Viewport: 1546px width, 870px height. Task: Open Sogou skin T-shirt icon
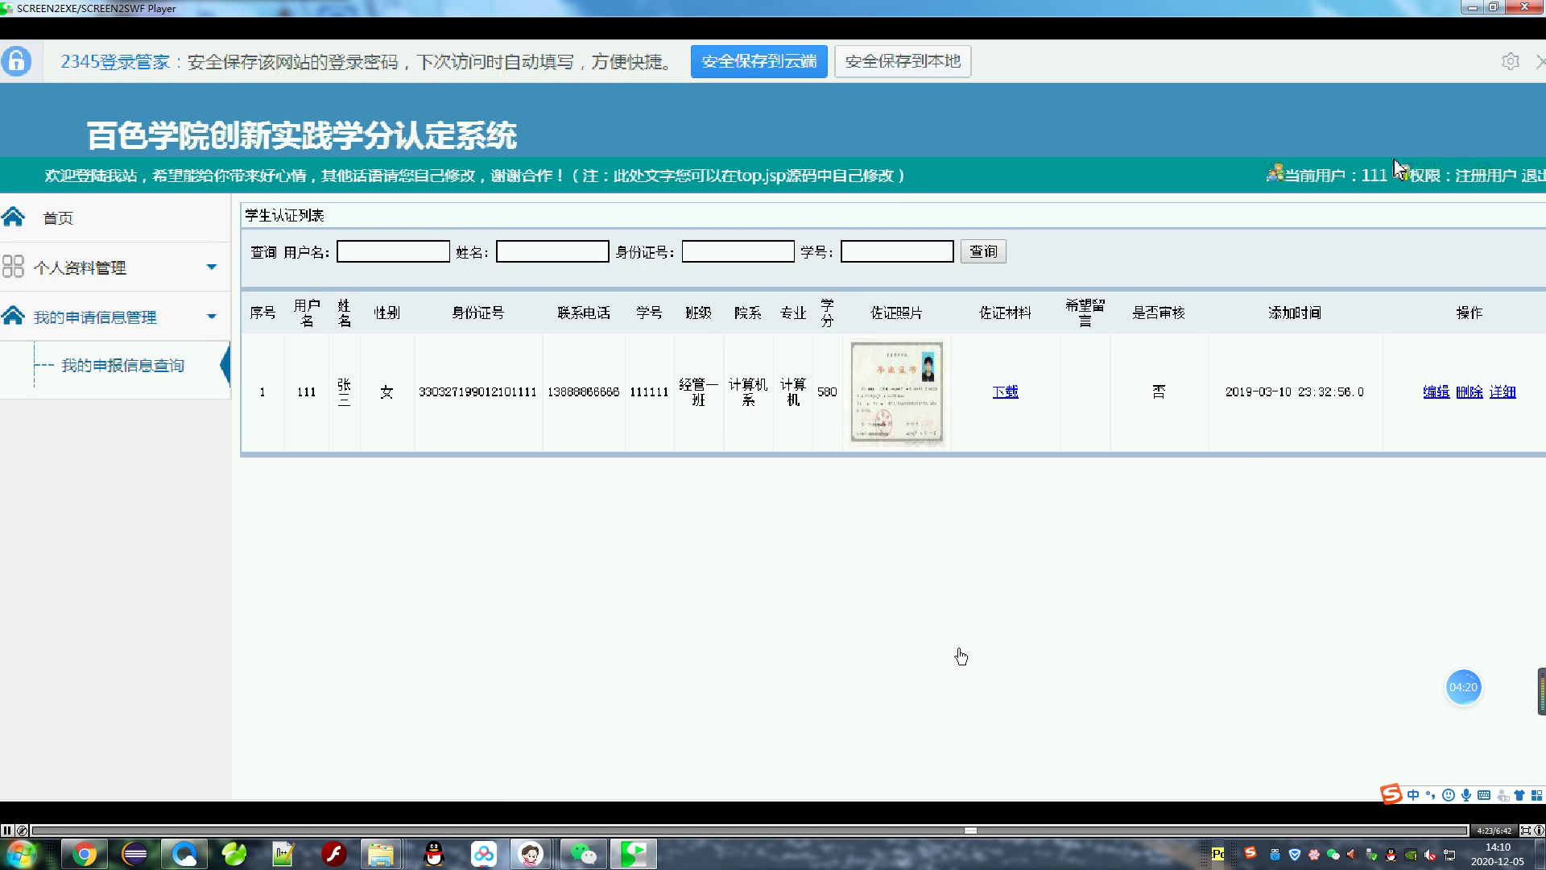pos(1519,795)
